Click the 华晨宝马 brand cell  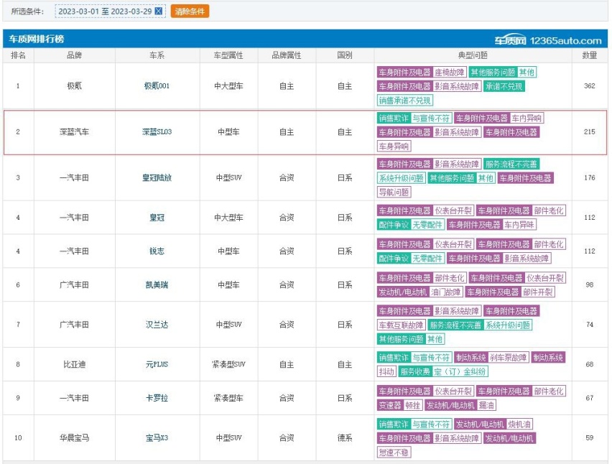click(74, 438)
